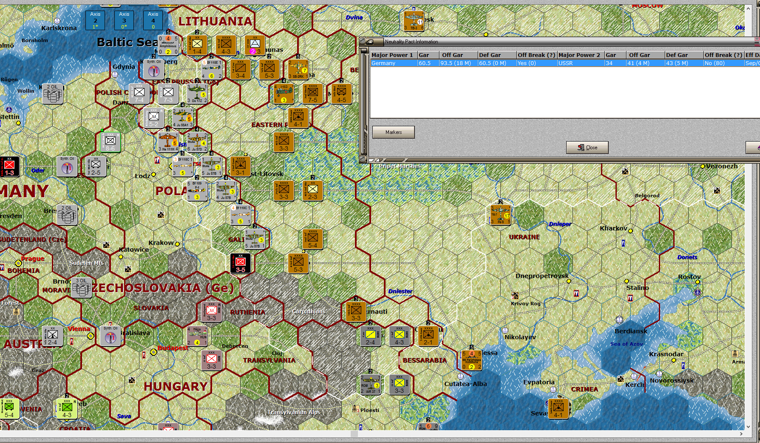Open the Axis 3 pool box
760x443 pixels.
(x=124, y=20)
